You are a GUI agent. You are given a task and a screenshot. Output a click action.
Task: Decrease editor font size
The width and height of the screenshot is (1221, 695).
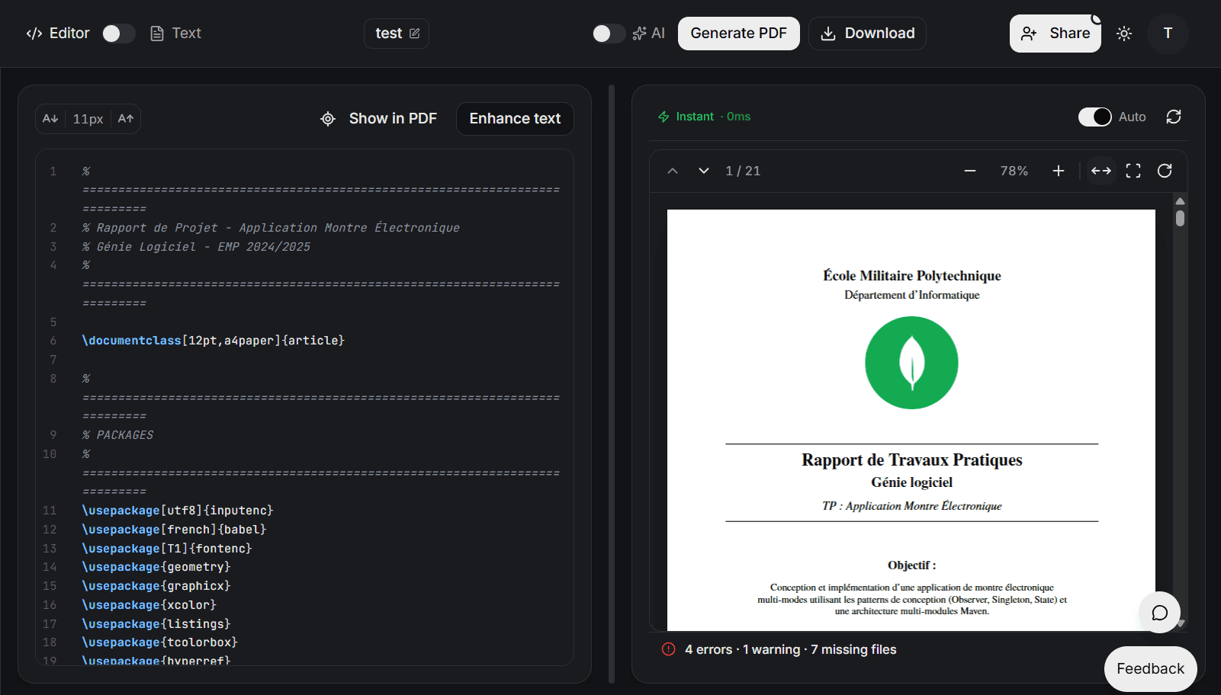tap(50, 119)
